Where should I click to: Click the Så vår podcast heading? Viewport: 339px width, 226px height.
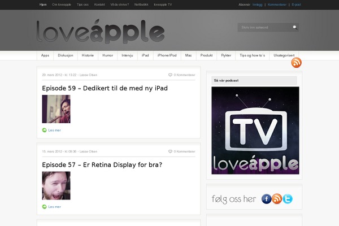tap(226, 80)
